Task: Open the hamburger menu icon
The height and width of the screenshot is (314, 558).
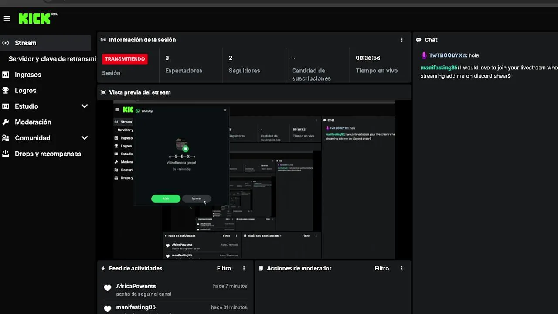Action: click(7, 18)
